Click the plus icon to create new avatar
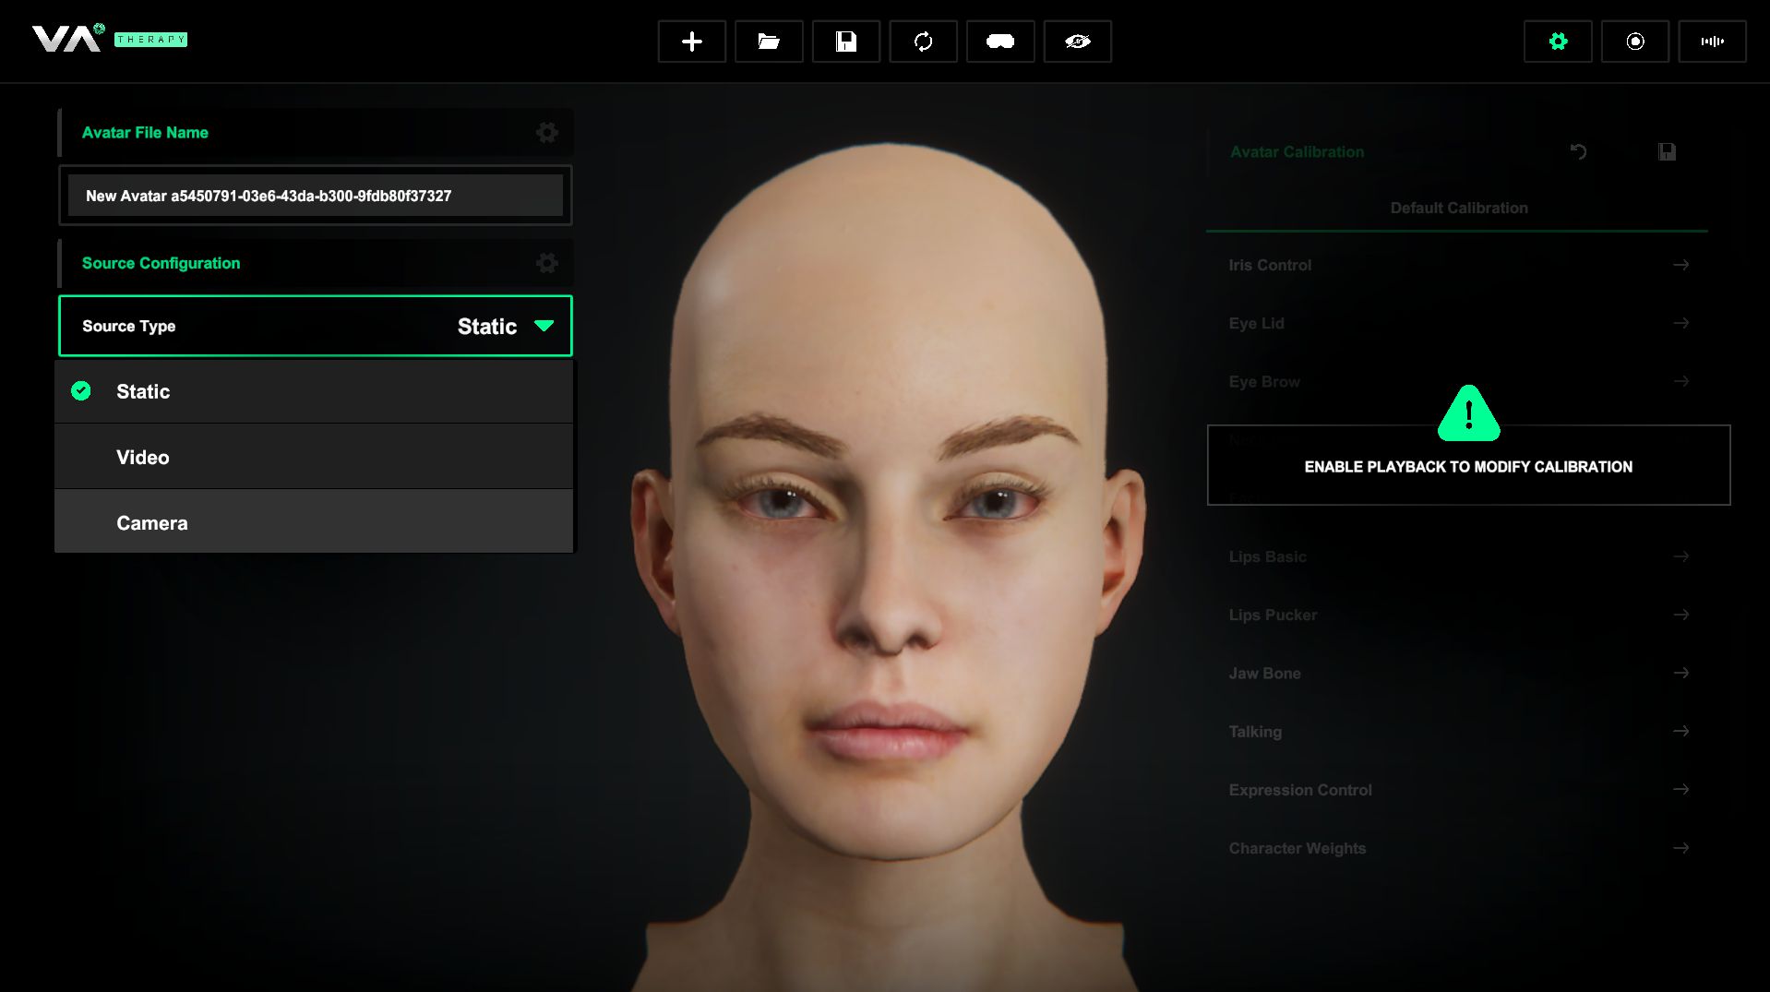Screen dimensions: 1770x992 pos(691,42)
